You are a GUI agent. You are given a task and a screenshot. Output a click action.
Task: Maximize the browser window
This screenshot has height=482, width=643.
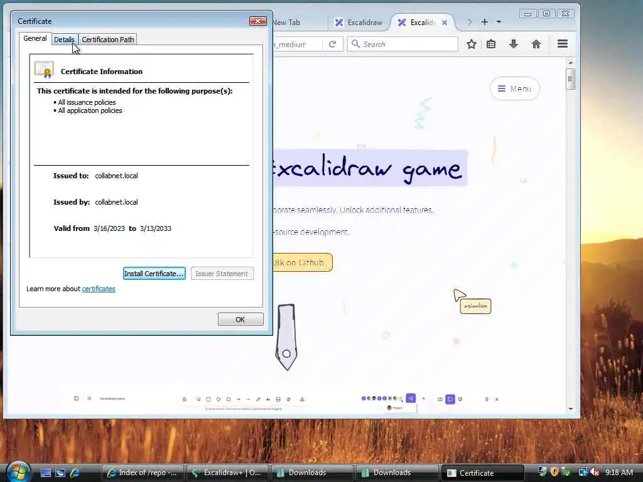click(547, 14)
